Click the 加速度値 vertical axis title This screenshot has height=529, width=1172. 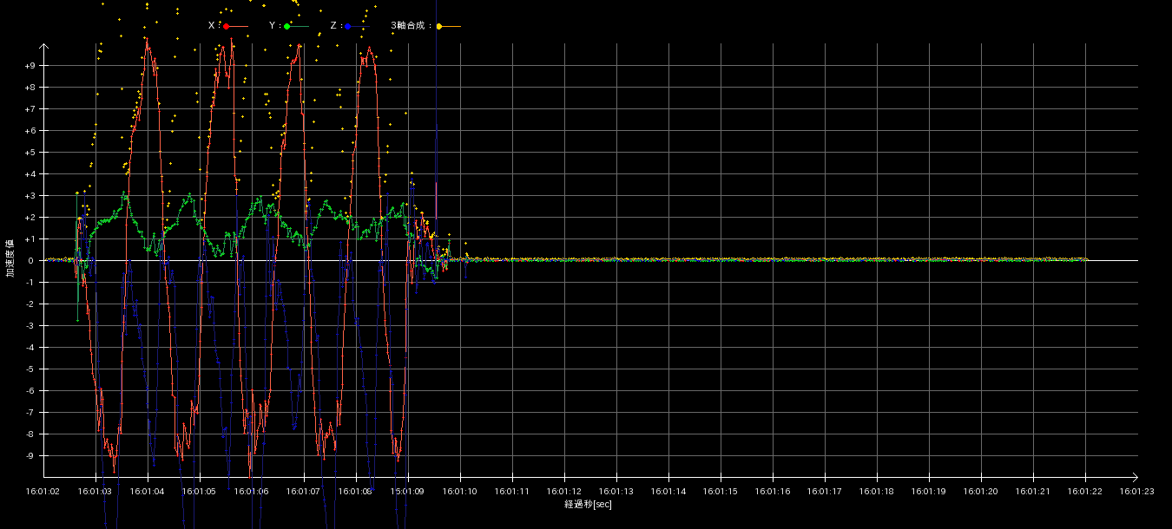(x=11, y=258)
